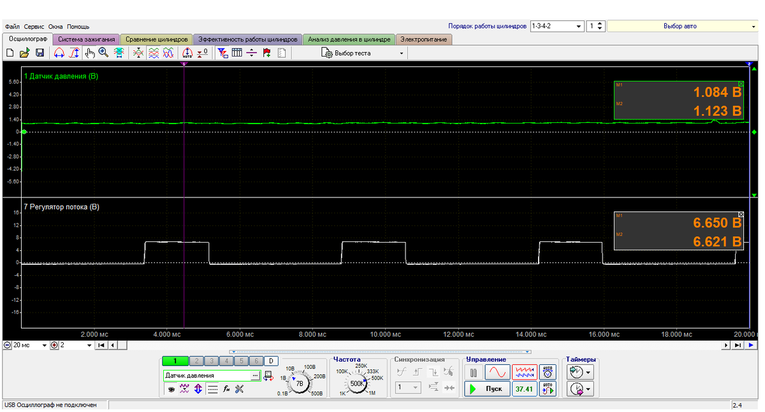Select the magnifier zoom tool
Image resolution: width=765 pixels, height=412 pixels.
[103, 53]
